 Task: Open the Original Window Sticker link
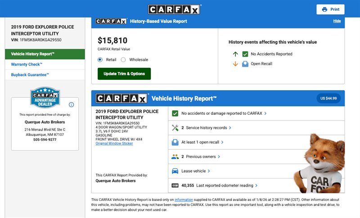click(x=114, y=144)
